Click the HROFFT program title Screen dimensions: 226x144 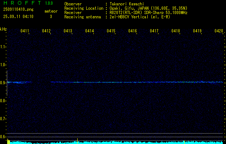click(x=22, y=3)
